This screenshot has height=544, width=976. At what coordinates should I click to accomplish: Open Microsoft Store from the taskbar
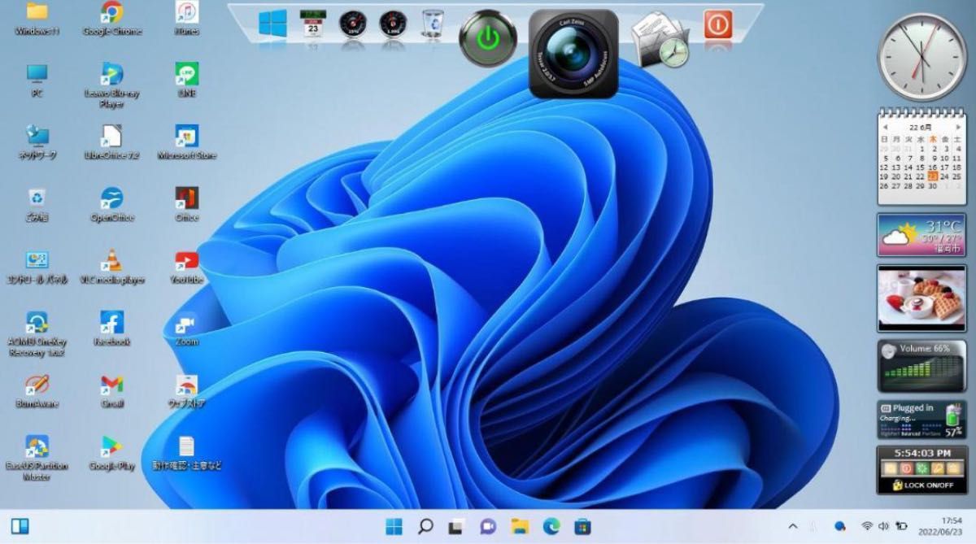tap(582, 527)
